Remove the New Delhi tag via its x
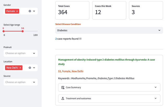The image size is (167, 107). [x=20, y=68]
